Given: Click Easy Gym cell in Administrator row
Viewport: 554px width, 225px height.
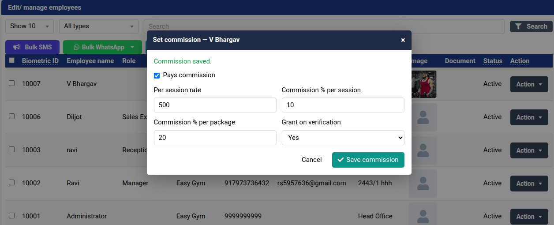Looking at the screenshot, I should [191, 216].
